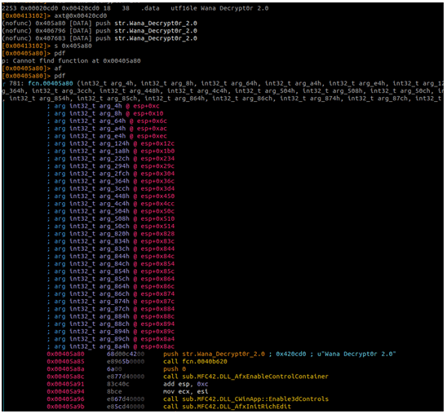The height and width of the screenshot is (414, 447).
Task: Click the arg_4h @ esp+0xc line
Action: 104,106
